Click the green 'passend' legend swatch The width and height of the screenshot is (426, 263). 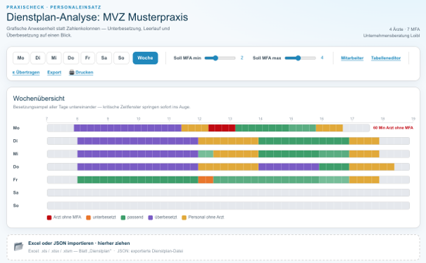[x=123, y=217]
